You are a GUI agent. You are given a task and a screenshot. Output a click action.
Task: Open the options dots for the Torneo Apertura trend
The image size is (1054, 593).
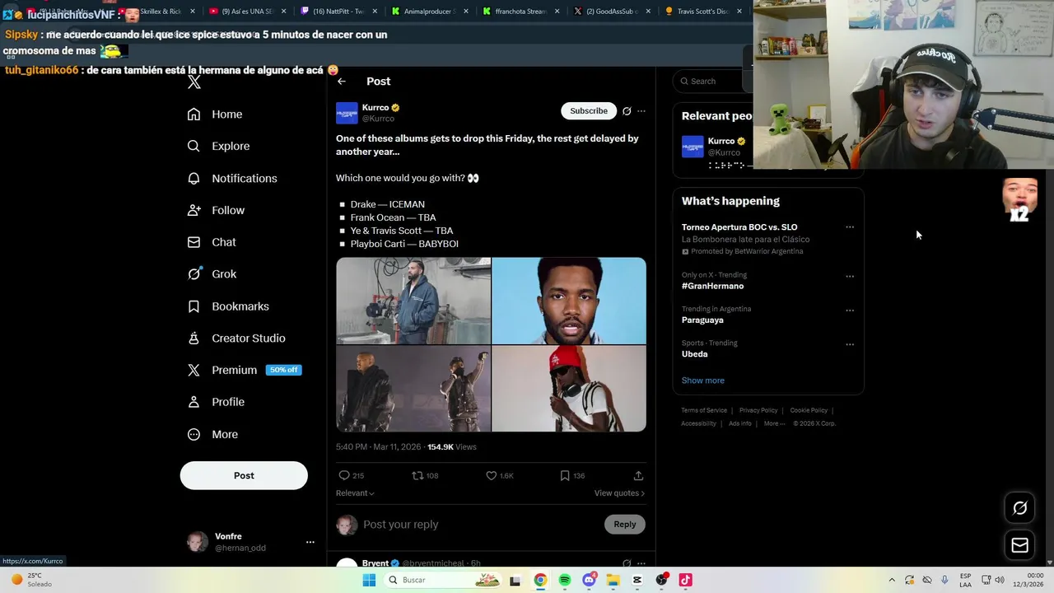[850, 227]
